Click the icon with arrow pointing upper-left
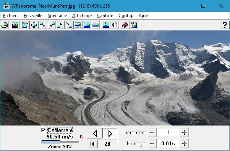The height and width of the screenshot is (151, 230). (43, 25)
